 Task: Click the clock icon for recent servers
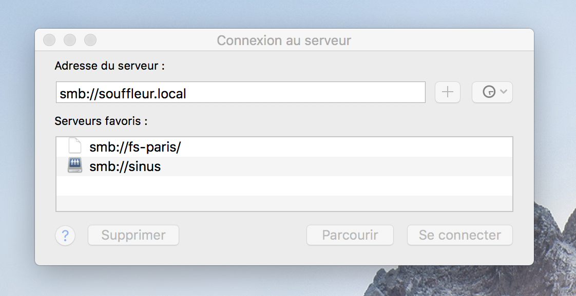tap(489, 92)
